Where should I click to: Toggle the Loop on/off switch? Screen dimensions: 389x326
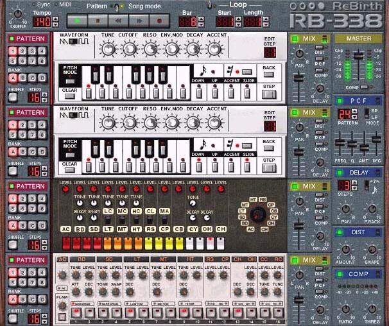point(210,5)
